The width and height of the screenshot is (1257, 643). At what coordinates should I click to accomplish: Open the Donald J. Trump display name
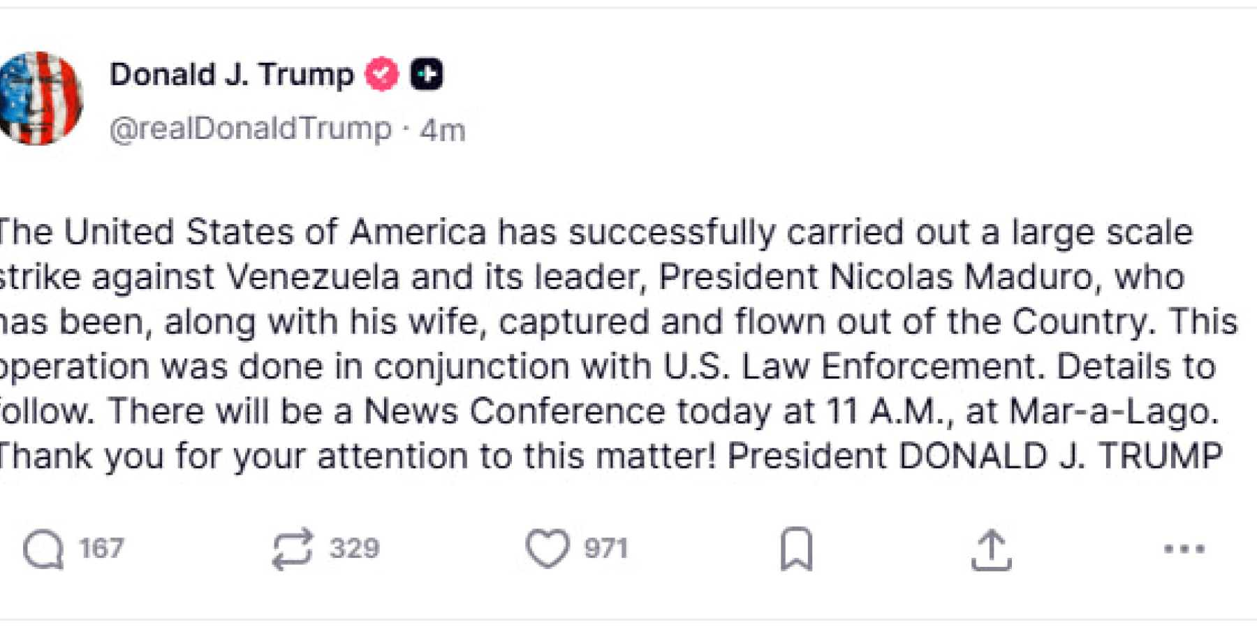pyautogui.click(x=232, y=74)
